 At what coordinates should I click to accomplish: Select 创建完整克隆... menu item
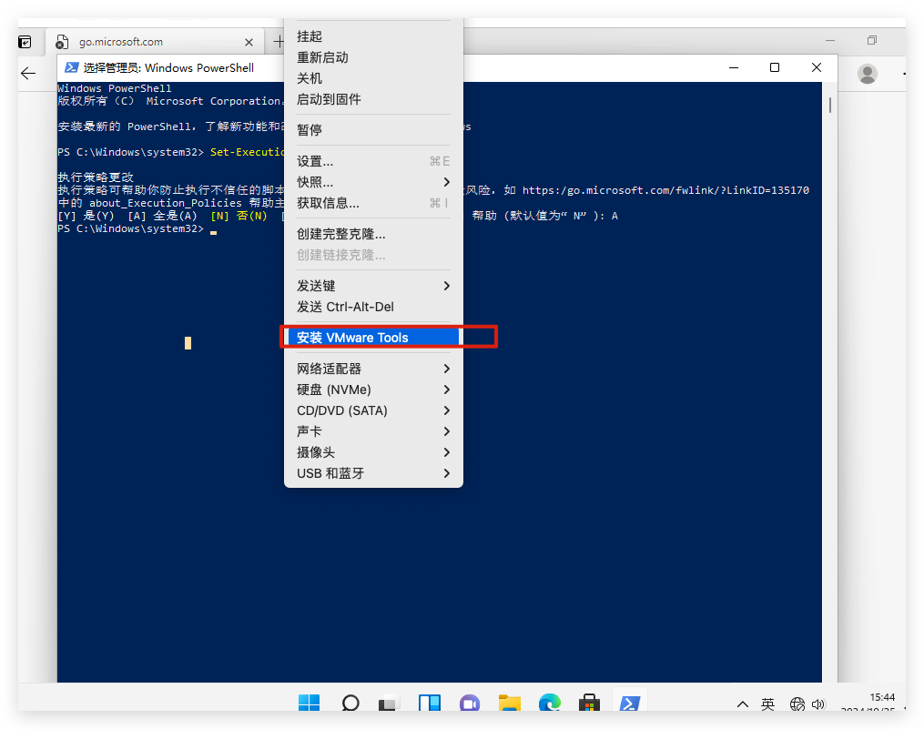[x=373, y=234]
